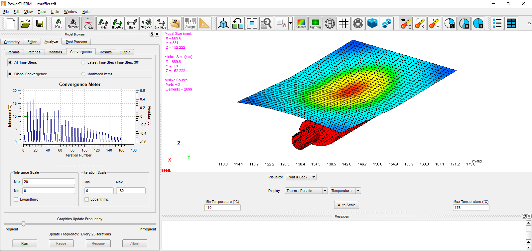The height and width of the screenshot is (251, 532).
Task: Toggle Lighting in the viewport
Action: pyautogui.click(x=315, y=24)
